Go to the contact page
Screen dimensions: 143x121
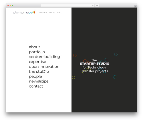[36, 86]
